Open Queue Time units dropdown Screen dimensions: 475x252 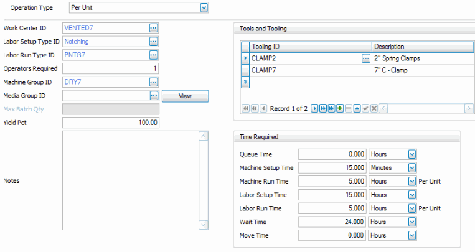[x=412, y=154]
